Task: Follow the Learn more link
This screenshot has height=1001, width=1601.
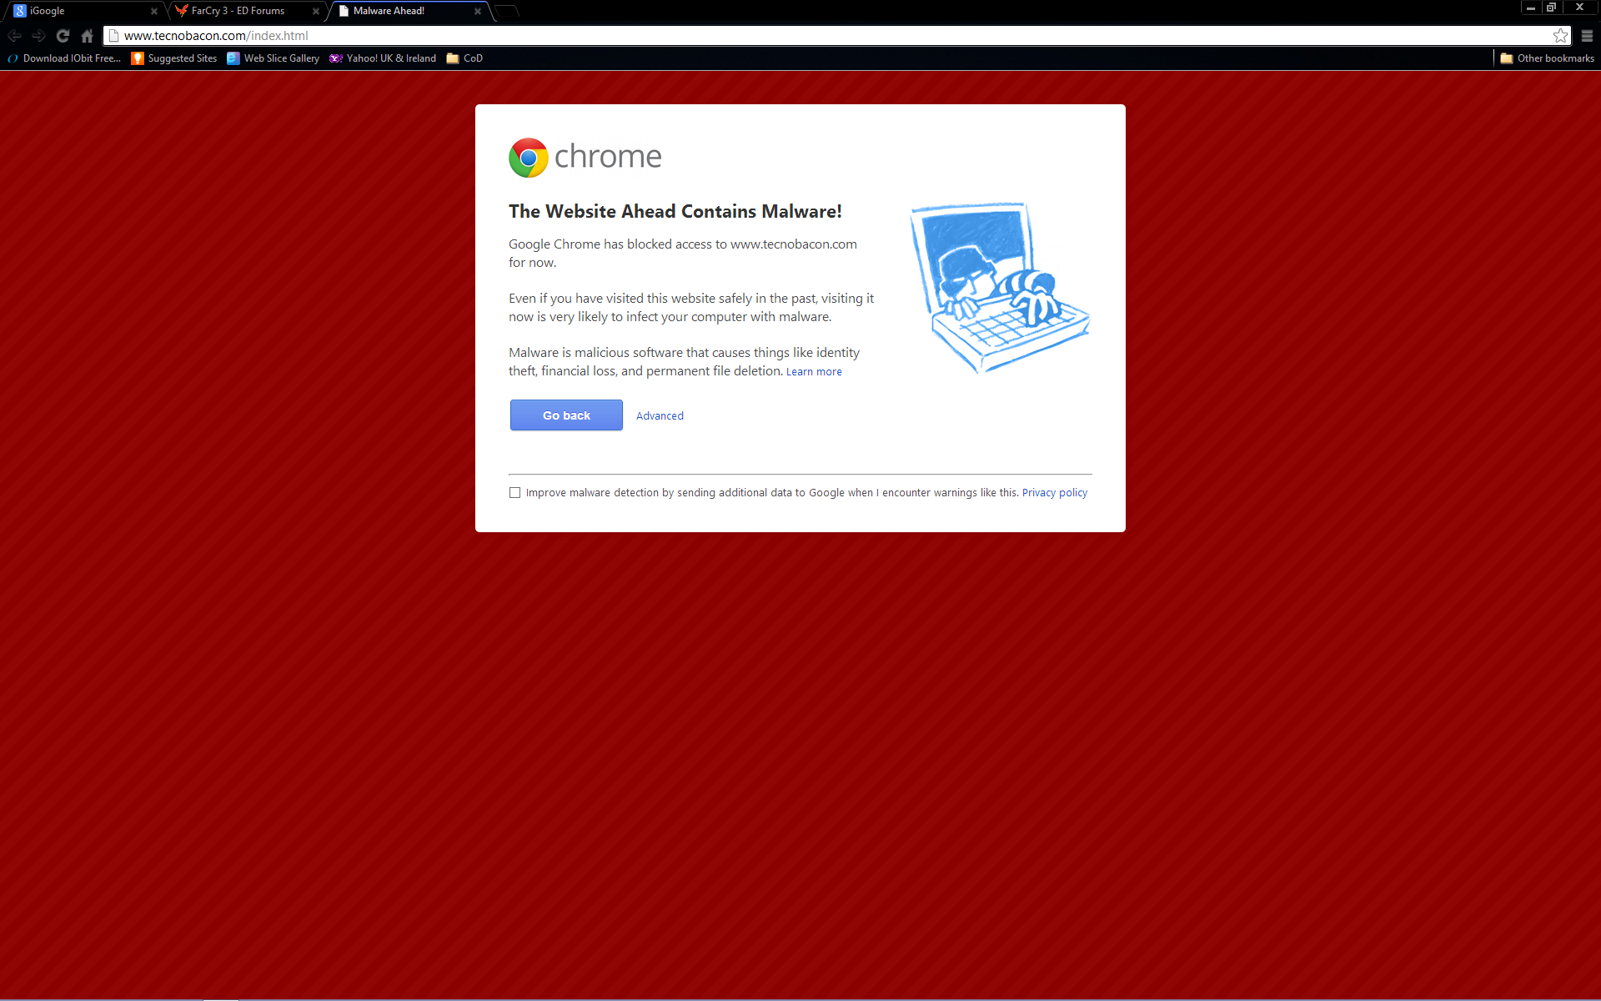Action: click(x=814, y=372)
